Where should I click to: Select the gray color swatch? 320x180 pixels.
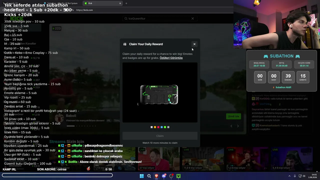pyautogui.click(x=168, y=127)
